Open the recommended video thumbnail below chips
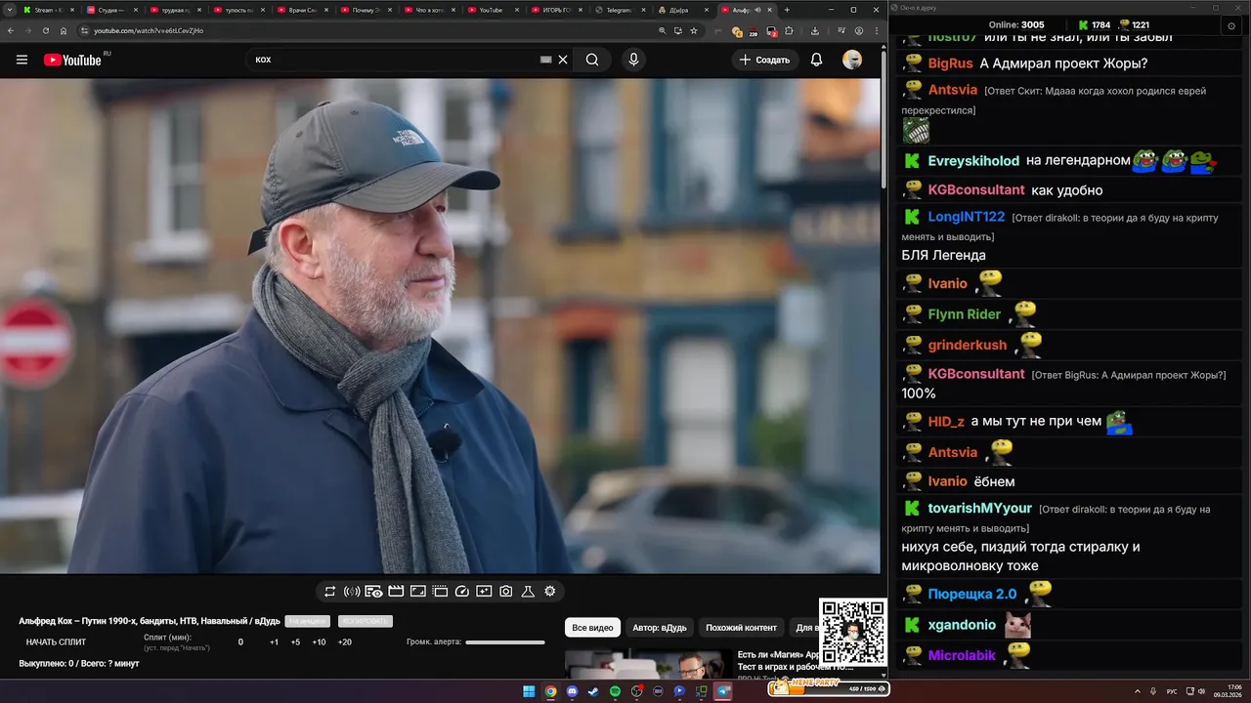This screenshot has height=703, width=1251. coord(648,665)
